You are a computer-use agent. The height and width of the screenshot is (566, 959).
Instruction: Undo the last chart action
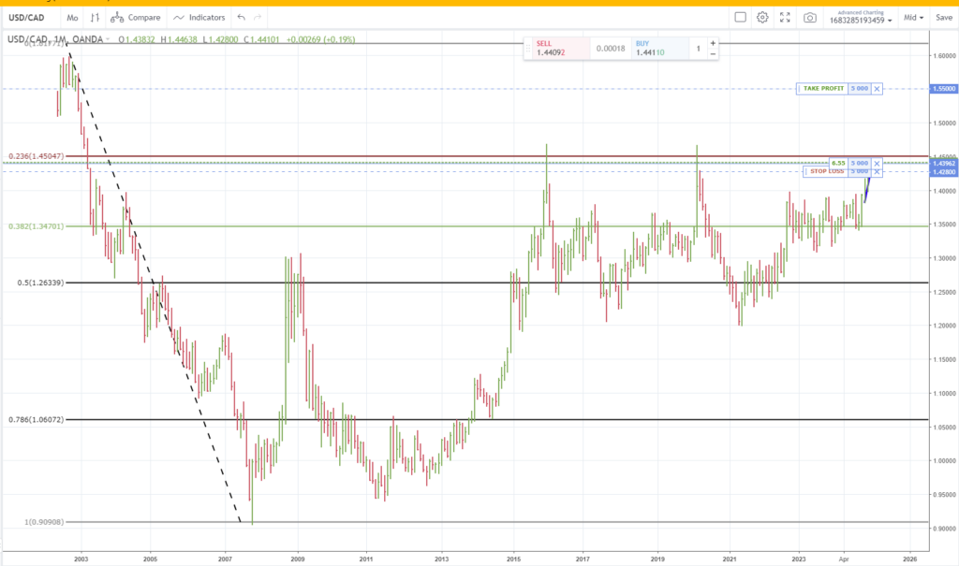[242, 17]
